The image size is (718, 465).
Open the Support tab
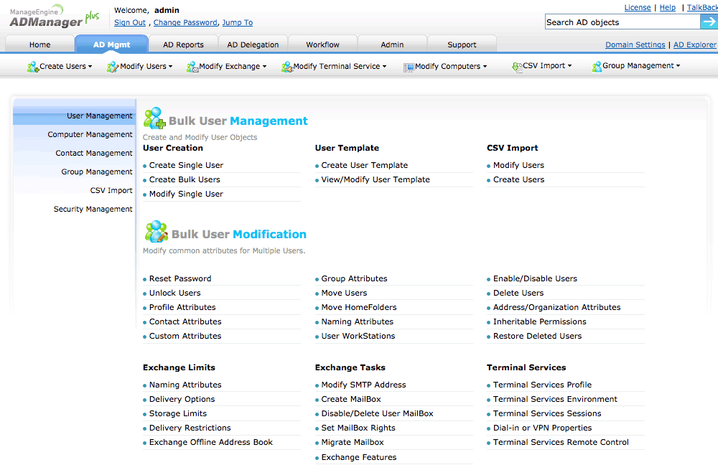coord(462,44)
